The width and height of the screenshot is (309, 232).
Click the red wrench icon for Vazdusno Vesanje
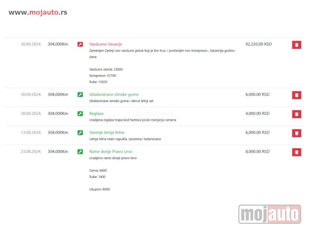[x=80, y=44]
